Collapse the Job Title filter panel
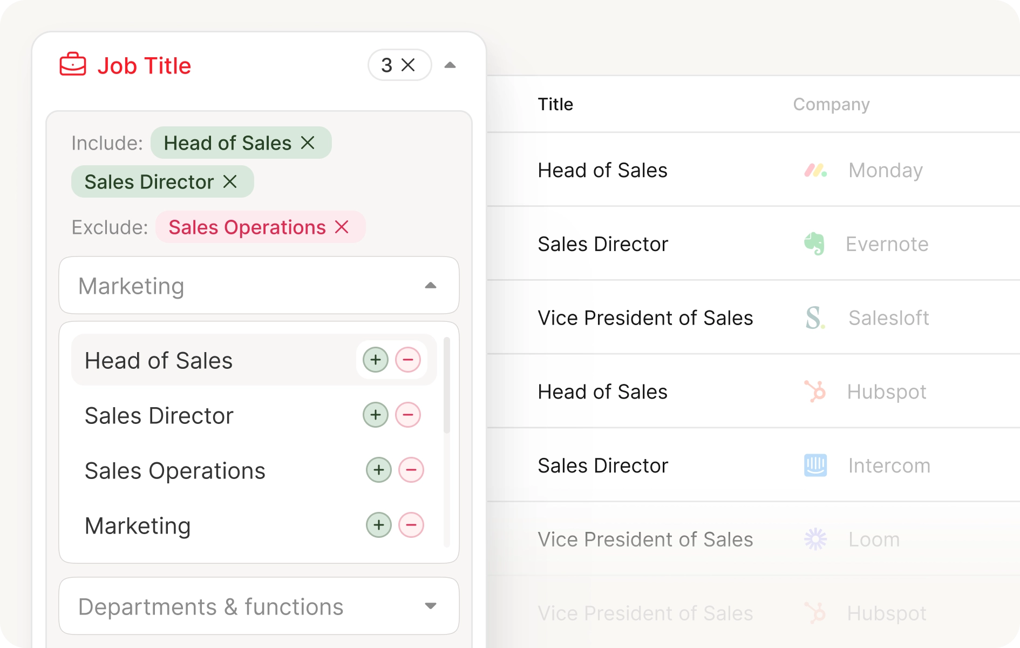1020x648 pixels. pos(450,65)
